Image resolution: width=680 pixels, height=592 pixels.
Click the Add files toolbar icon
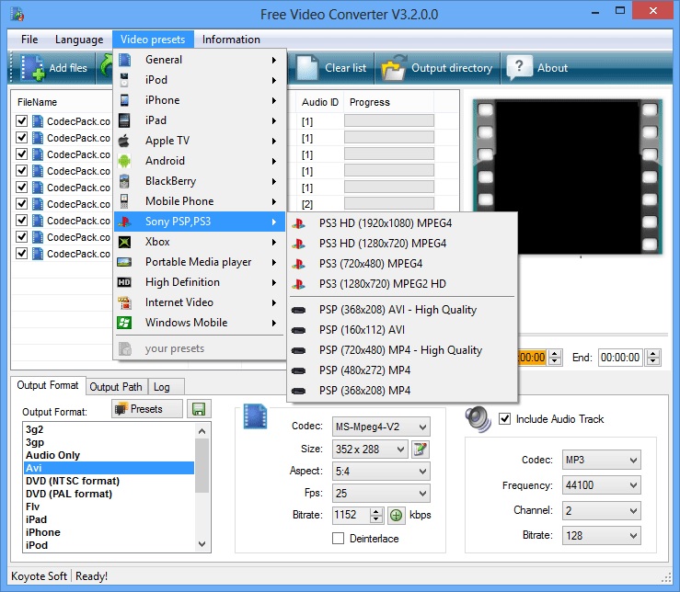click(33, 68)
